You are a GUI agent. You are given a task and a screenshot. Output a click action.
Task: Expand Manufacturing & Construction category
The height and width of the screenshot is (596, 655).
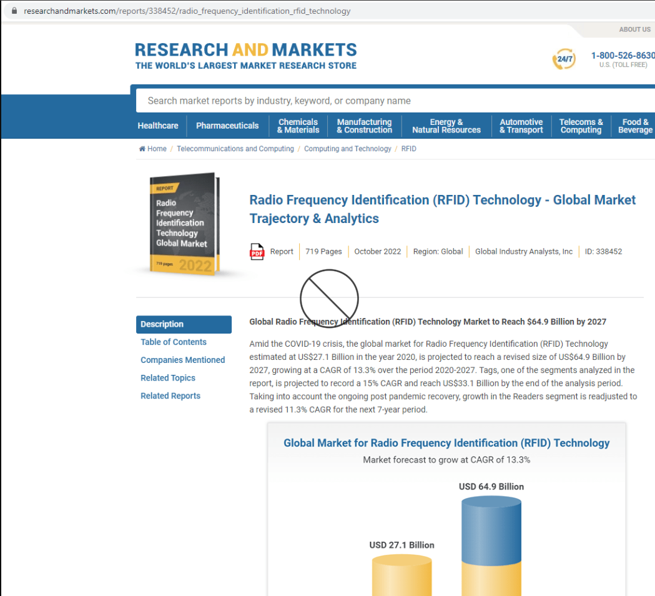tap(364, 126)
